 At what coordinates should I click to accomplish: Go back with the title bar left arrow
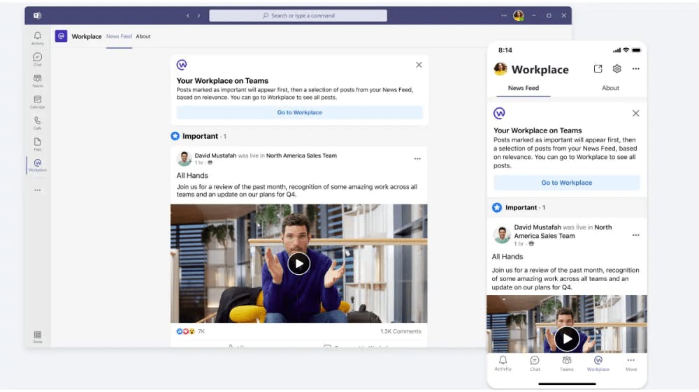tap(187, 15)
